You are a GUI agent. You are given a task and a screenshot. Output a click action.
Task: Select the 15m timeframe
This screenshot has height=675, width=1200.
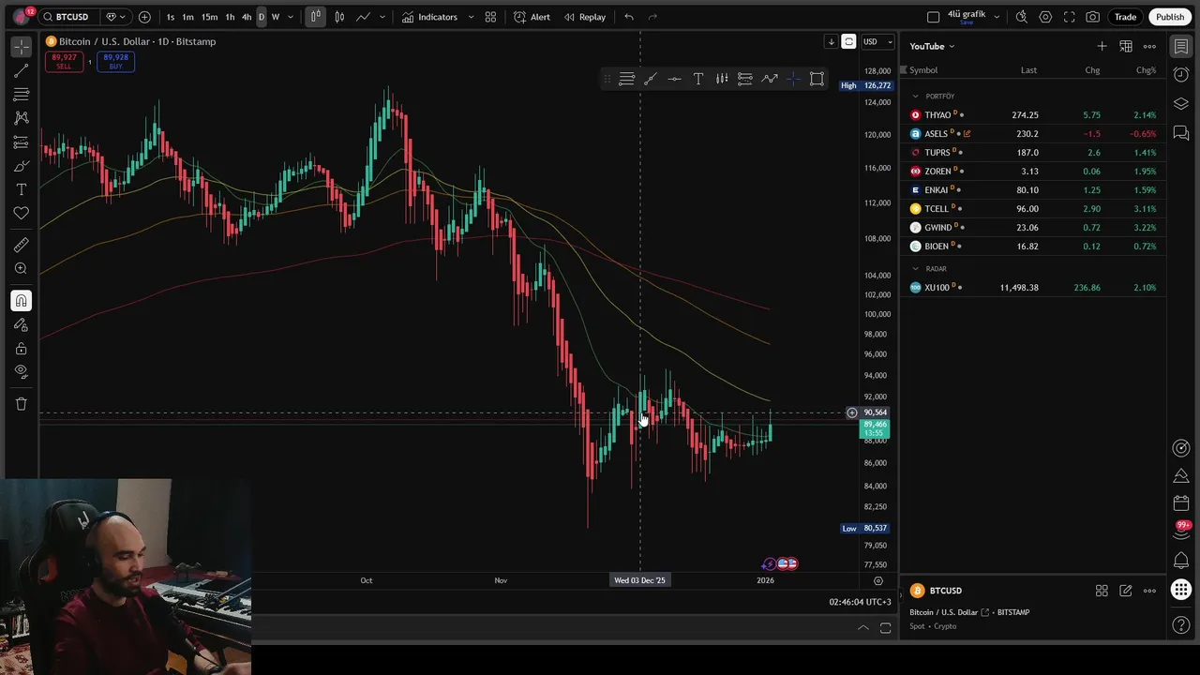point(210,17)
